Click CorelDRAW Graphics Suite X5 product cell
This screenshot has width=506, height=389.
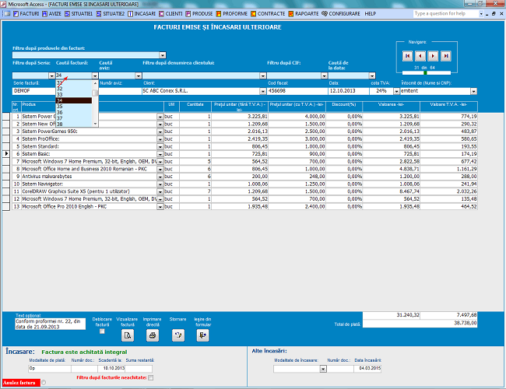click(89, 191)
